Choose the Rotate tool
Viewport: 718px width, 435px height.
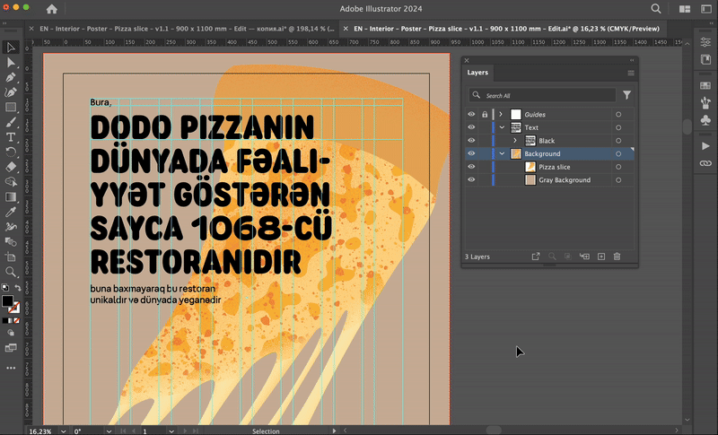coord(11,152)
